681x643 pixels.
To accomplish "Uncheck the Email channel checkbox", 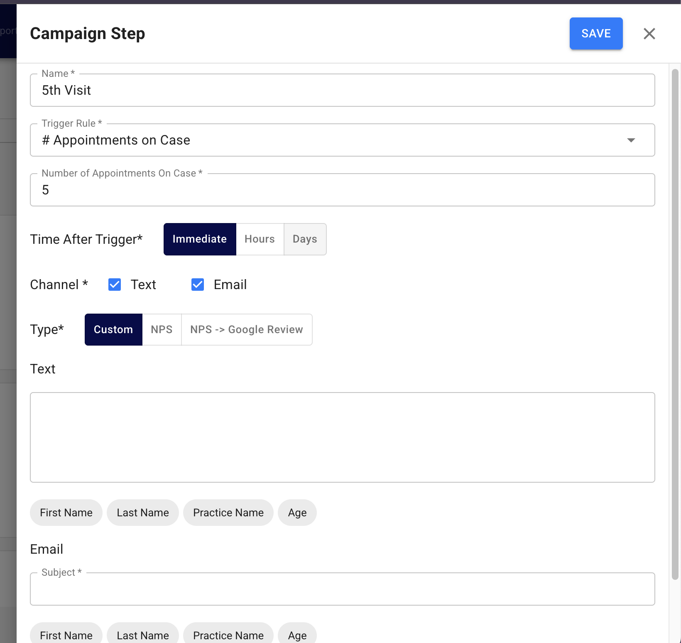I will pos(198,285).
